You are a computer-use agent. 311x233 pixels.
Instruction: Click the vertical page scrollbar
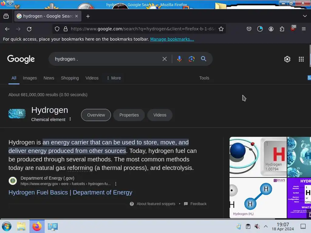310,56
